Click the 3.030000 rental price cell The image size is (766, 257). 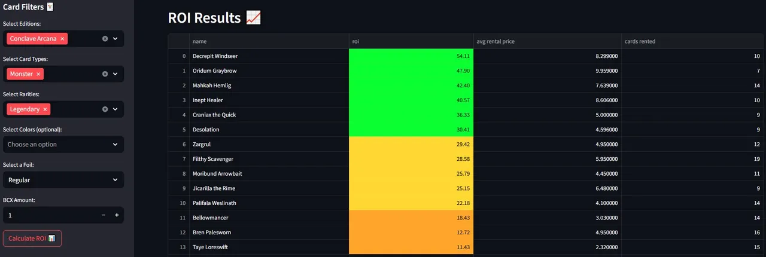(547, 218)
